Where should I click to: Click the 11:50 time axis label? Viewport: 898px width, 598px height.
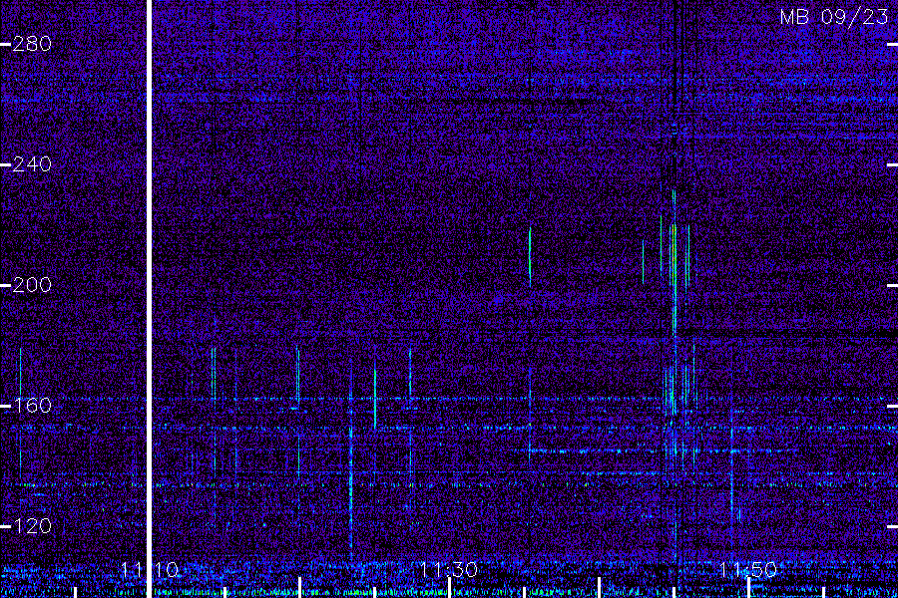click(748, 570)
